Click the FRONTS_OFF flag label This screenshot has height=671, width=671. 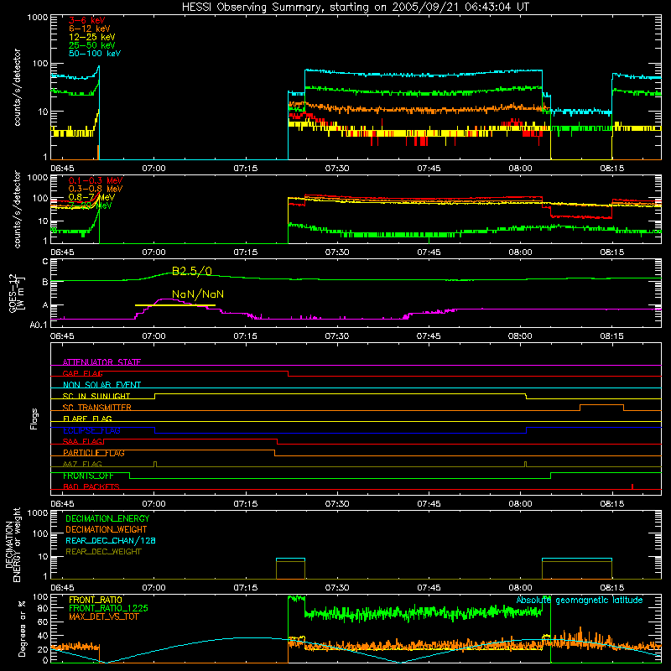pos(88,476)
